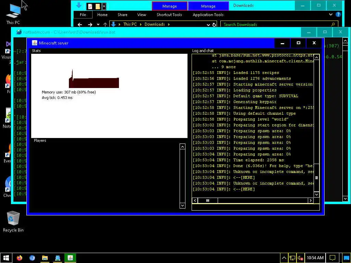The width and height of the screenshot is (351, 263).
Task: Click the server command input field
Action: [255, 207]
